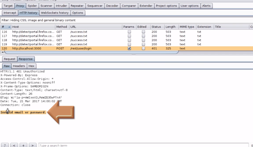Toggle Params checkbox in row 117
This screenshot has height=147, width=253.
pyautogui.click(x=129, y=36)
